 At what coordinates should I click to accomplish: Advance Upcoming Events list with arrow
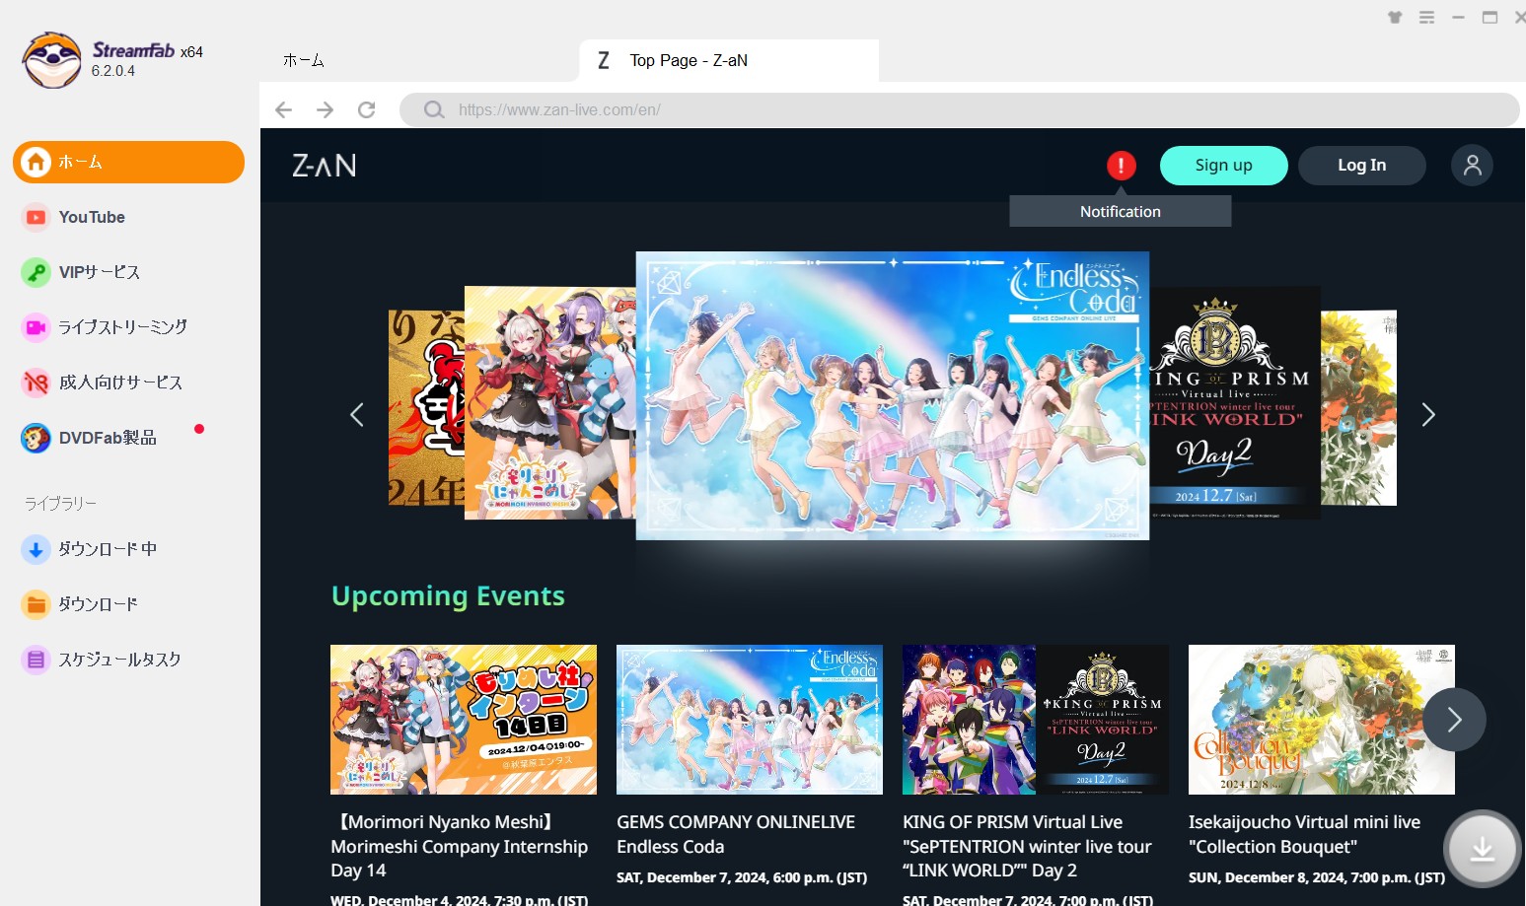point(1454,720)
